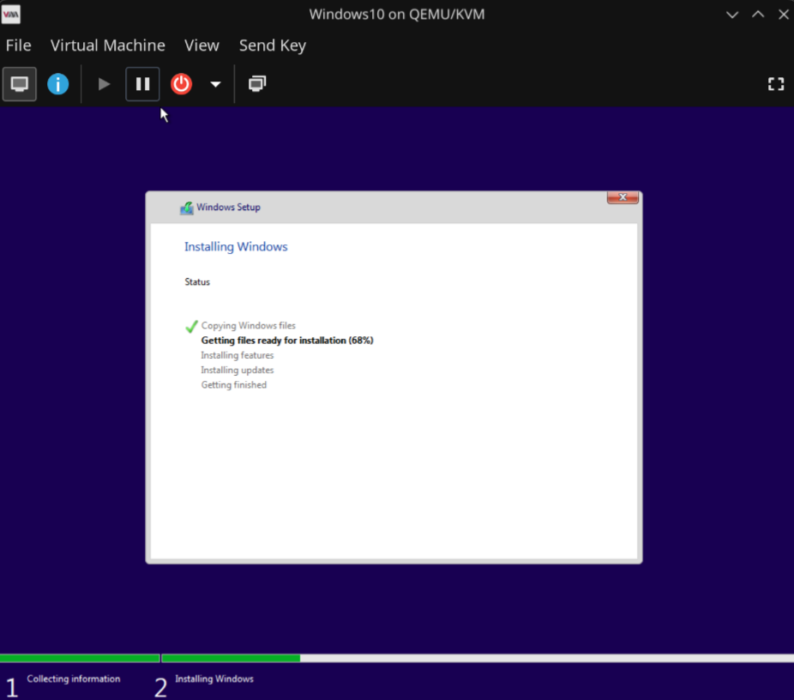This screenshot has width=794, height=700.
Task: Click the Collecting information progress bar segment
Action: point(80,659)
